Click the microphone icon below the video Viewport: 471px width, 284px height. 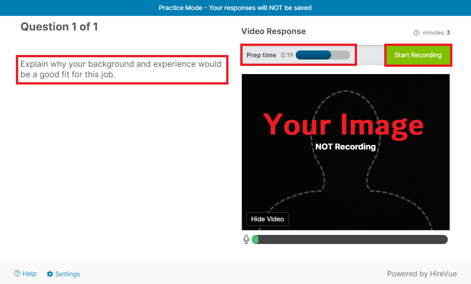pyautogui.click(x=246, y=239)
